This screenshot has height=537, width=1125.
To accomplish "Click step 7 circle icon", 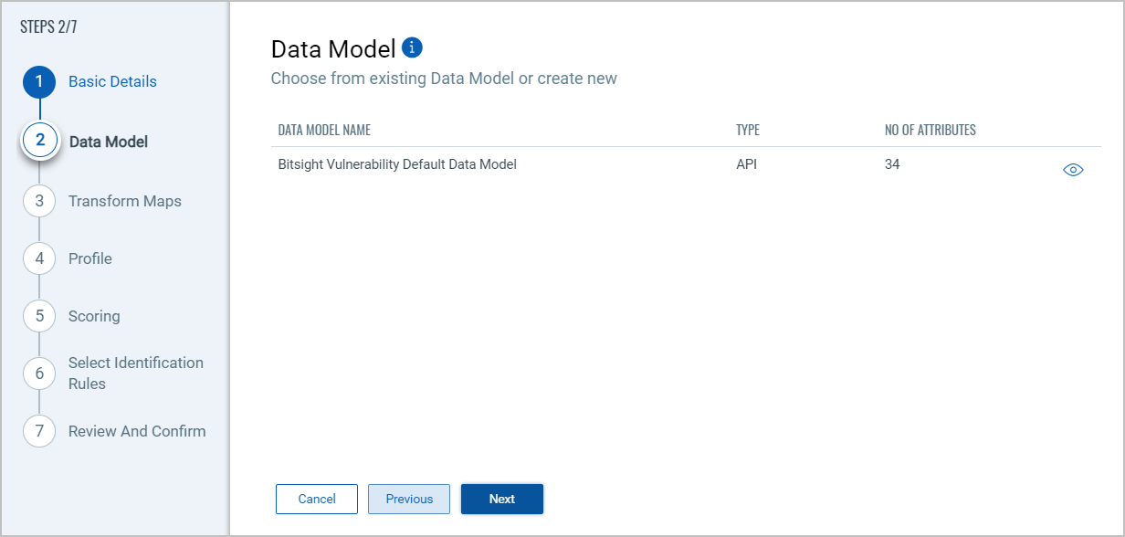I will [39, 431].
